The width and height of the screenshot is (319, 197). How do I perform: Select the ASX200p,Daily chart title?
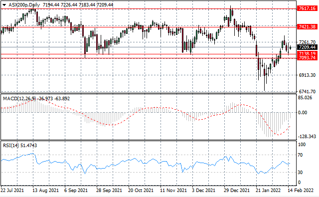tap(24, 4)
